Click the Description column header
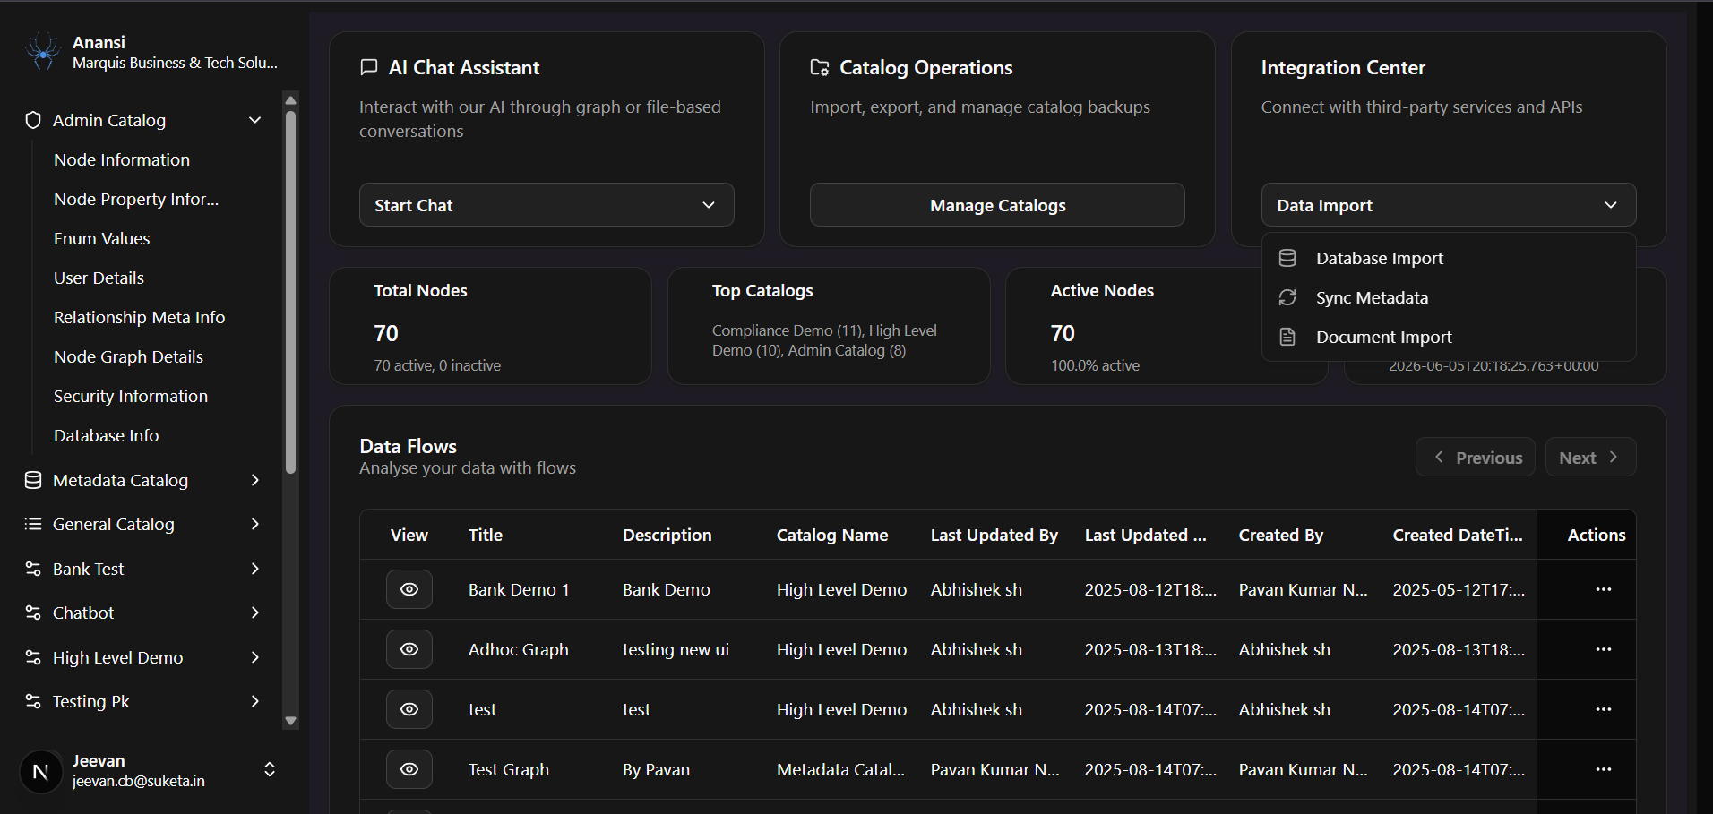Viewport: 1713px width, 814px height. (667, 535)
